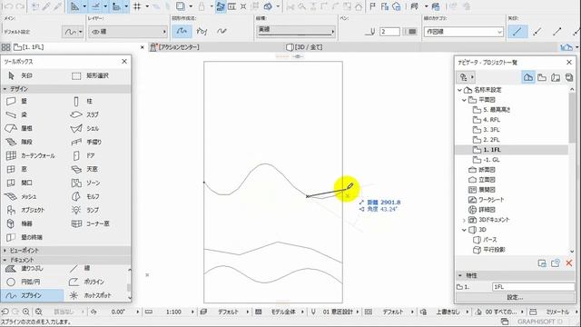Edit the 1FL story name field

pyautogui.click(x=533, y=287)
